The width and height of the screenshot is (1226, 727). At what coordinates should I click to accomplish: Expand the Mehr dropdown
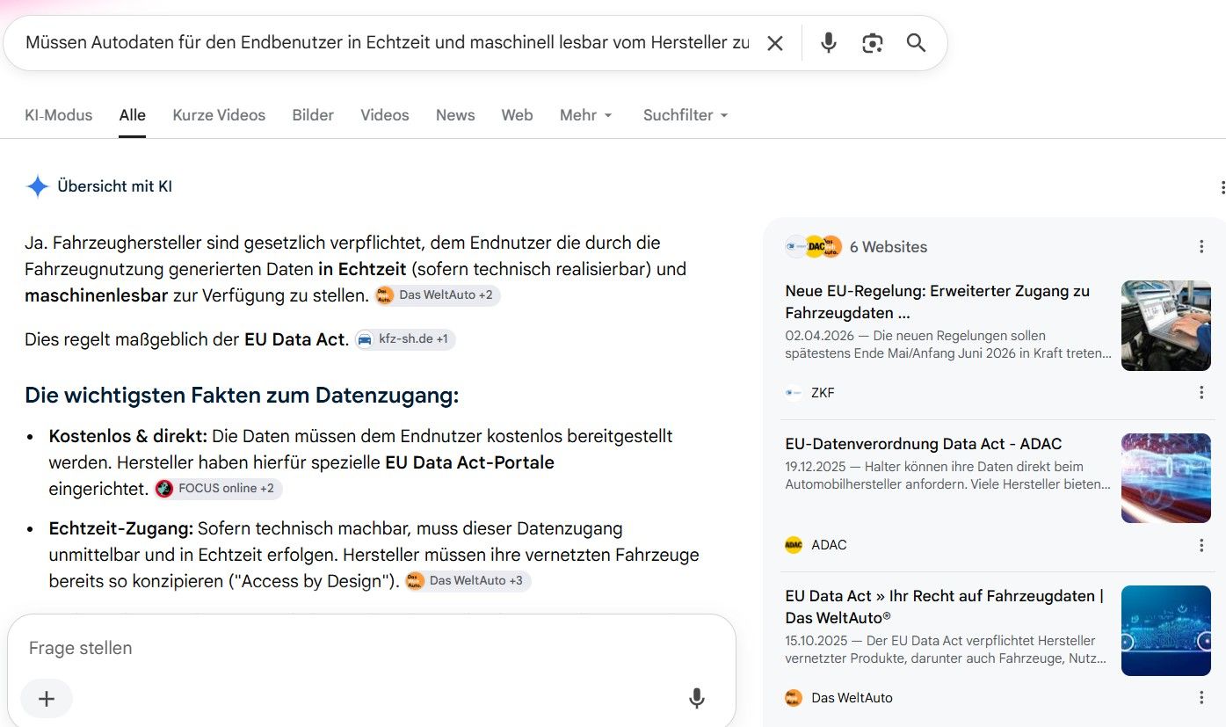pos(586,115)
